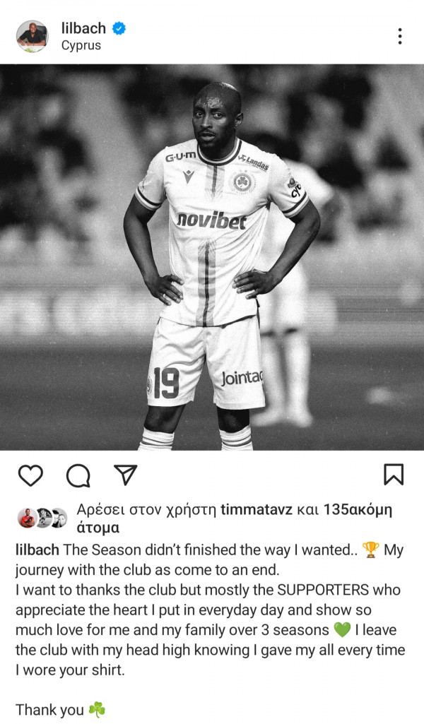Tap the blue verified badge next to lilbach

119,28
